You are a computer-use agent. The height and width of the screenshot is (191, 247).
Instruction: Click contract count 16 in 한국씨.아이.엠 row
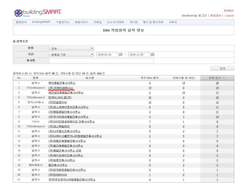pyautogui.click(x=150, y=98)
